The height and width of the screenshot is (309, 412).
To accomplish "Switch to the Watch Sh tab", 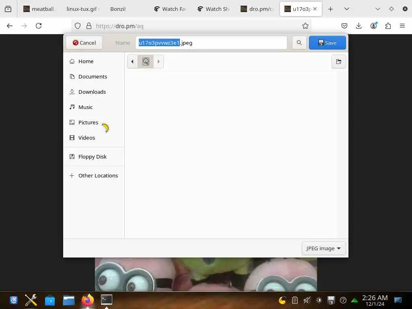I will [x=213, y=9].
